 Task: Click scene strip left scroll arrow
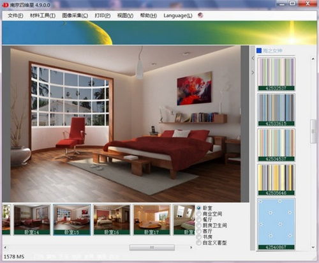click(x=5, y=248)
